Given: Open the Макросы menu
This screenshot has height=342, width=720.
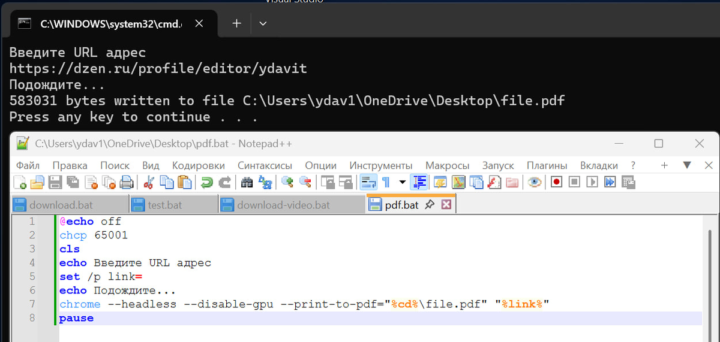Looking at the screenshot, I should point(448,165).
